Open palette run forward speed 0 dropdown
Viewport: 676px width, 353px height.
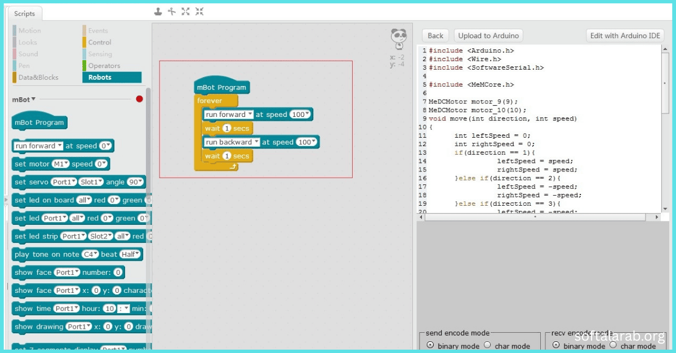pyautogui.click(x=106, y=146)
